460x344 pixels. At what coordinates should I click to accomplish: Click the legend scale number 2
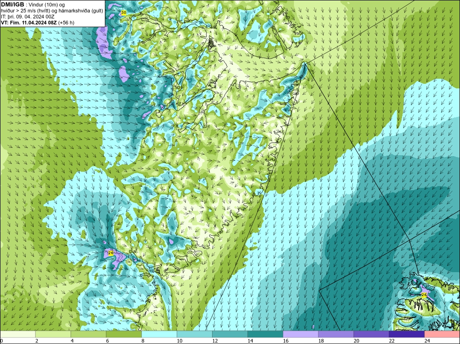[x=37, y=341]
